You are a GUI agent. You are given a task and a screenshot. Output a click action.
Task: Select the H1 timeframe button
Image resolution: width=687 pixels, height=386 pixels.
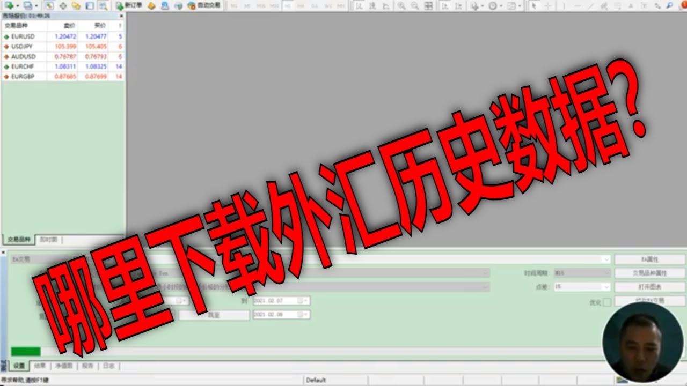(288, 5)
